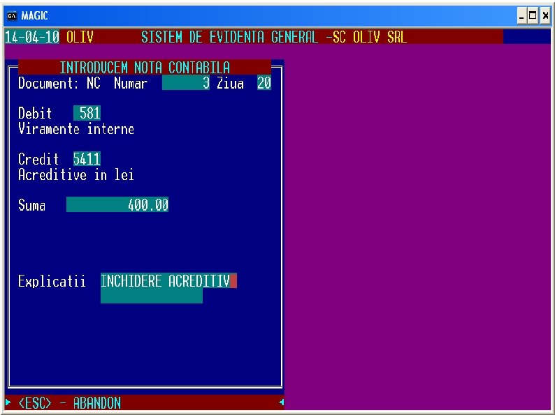This screenshot has height=415, width=555.
Task: Click the Acreditive in lei account description
Action: (x=76, y=175)
